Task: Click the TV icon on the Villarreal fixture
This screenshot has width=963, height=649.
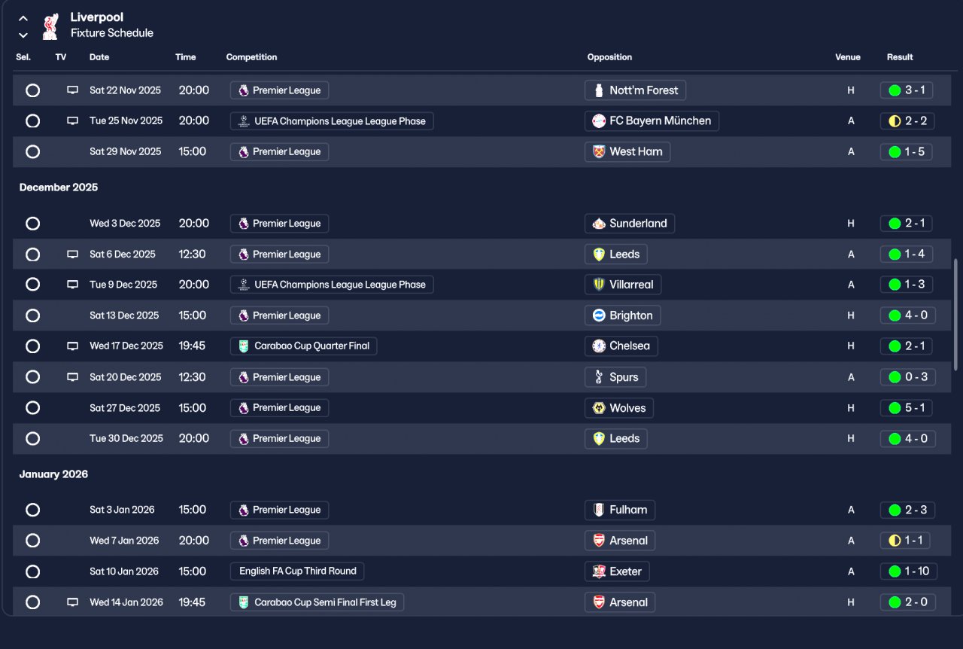Action: 72,285
